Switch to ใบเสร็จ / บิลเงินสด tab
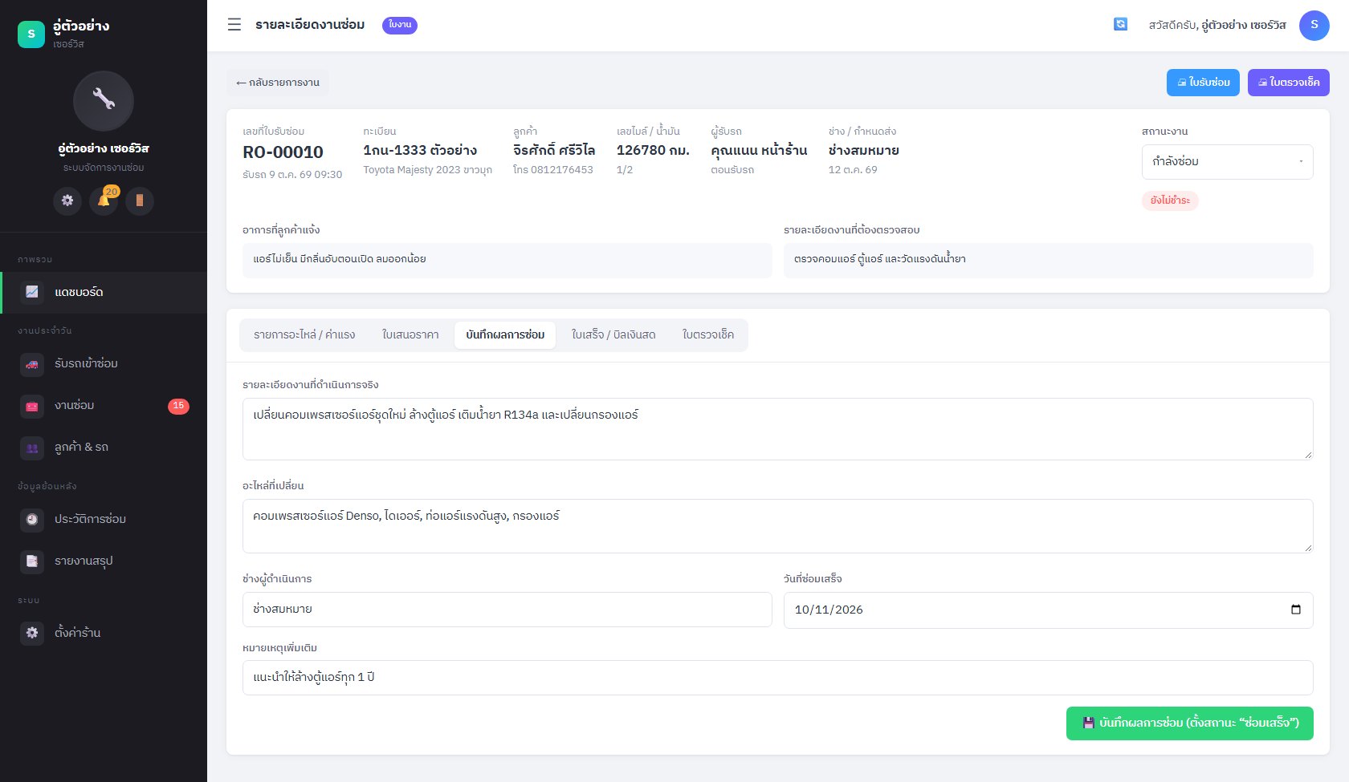Viewport: 1349px width, 782px height. point(613,334)
